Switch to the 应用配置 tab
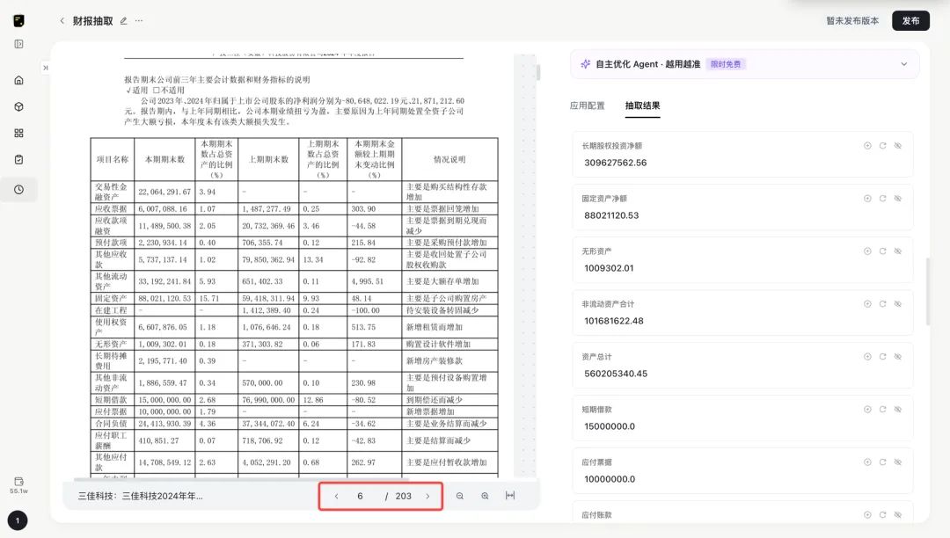This screenshot has height=538, width=950. [x=587, y=105]
